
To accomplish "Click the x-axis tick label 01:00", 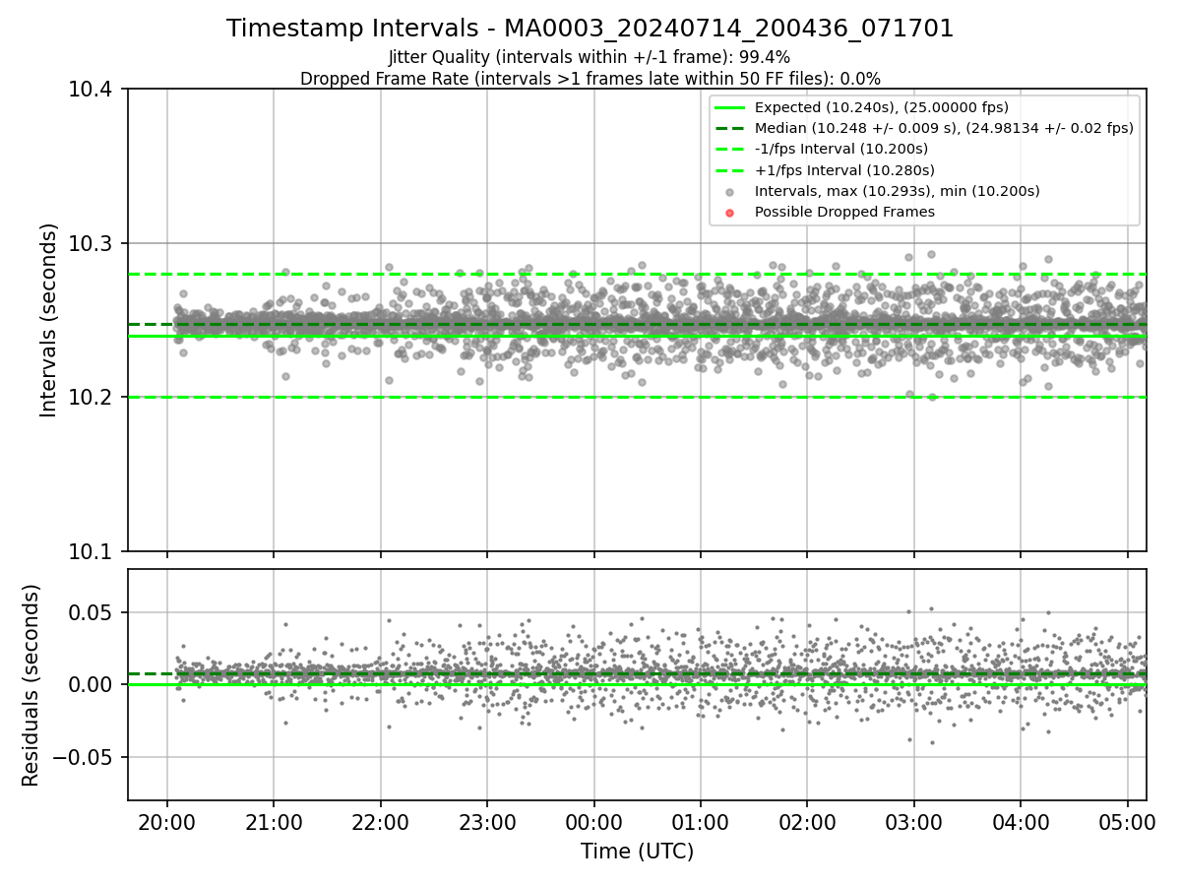I will tap(700, 821).
